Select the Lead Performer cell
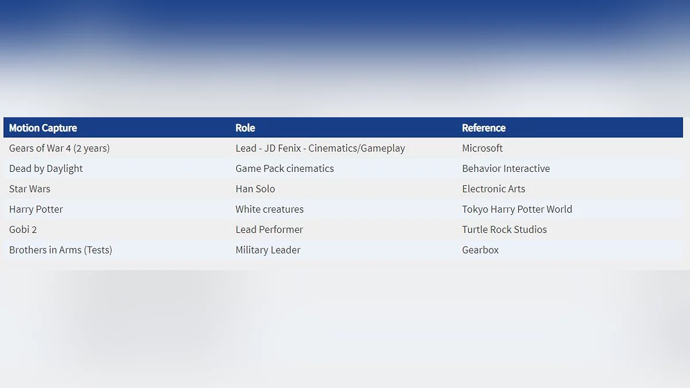 (x=343, y=229)
